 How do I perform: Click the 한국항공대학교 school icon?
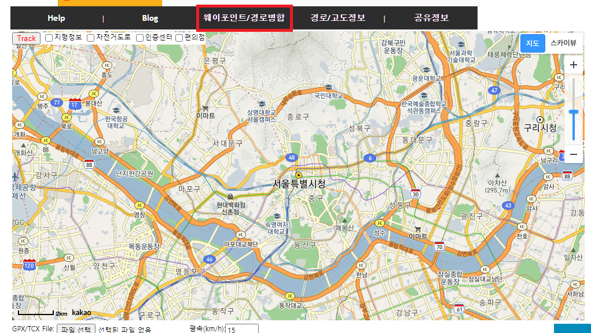116,110
